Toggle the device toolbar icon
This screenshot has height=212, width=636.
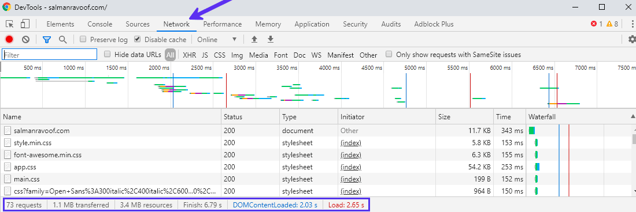coord(25,24)
